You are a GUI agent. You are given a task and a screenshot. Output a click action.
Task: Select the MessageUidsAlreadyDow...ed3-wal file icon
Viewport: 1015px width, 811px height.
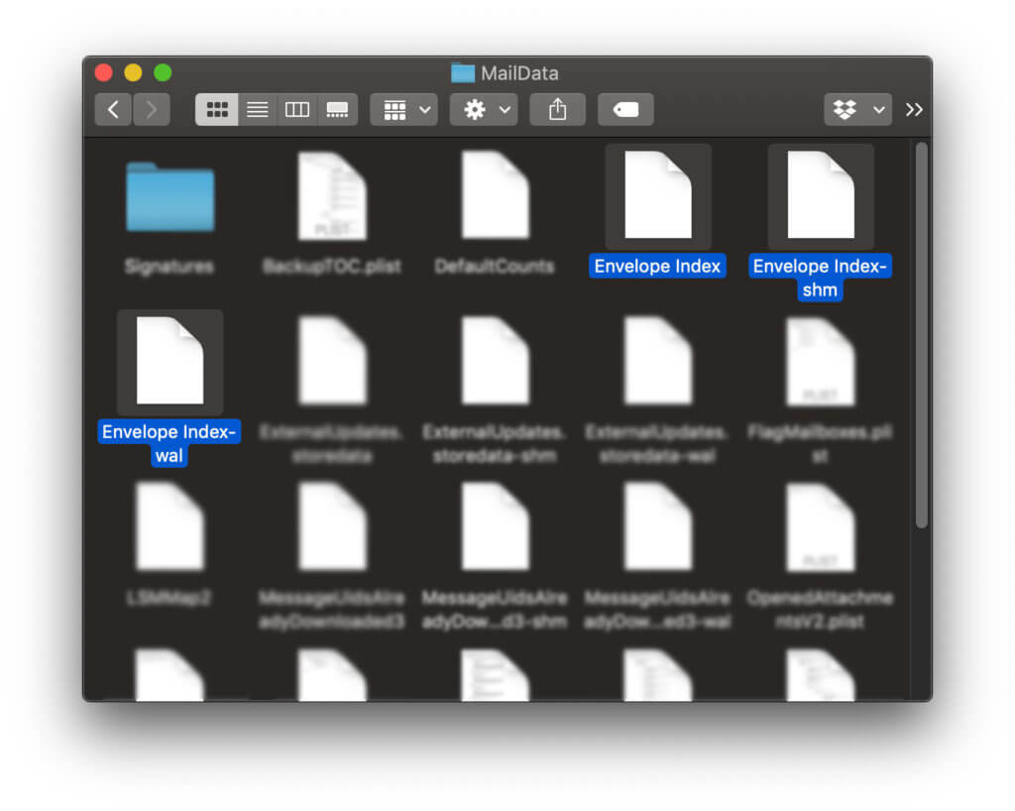[x=658, y=526]
